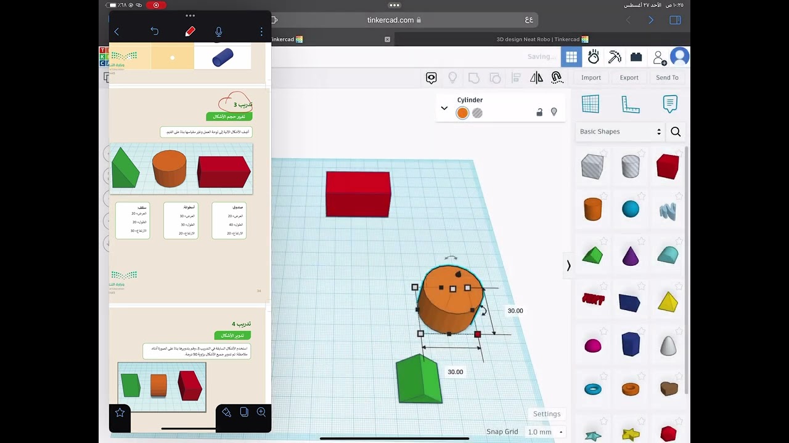The image size is (789, 443).
Task: Add the yellow Pyramid shape
Action: pos(668,301)
